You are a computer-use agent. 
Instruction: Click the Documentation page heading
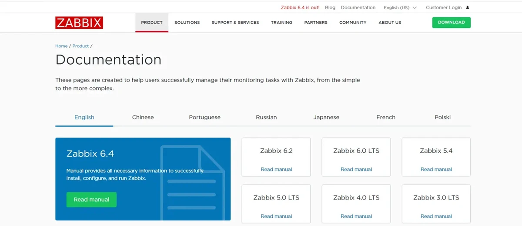(108, 59)
